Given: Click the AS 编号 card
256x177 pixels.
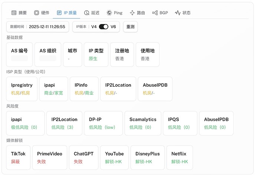Looking at the screenshot, I should tap(19, 54).
